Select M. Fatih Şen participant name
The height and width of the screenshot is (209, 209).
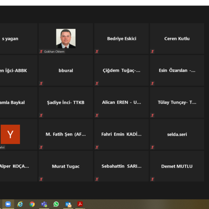point(66,134)
